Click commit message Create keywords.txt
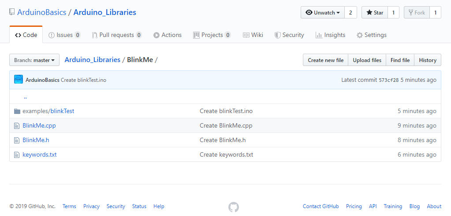Screen dimensions: 451x216 point(227,154)
